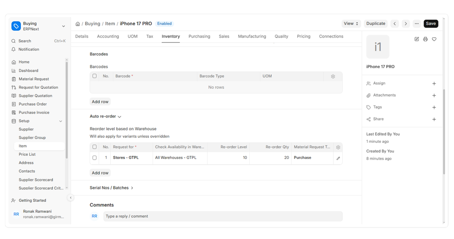
Task: Add a tag with Tags plus
Action: tap(434, 107)
